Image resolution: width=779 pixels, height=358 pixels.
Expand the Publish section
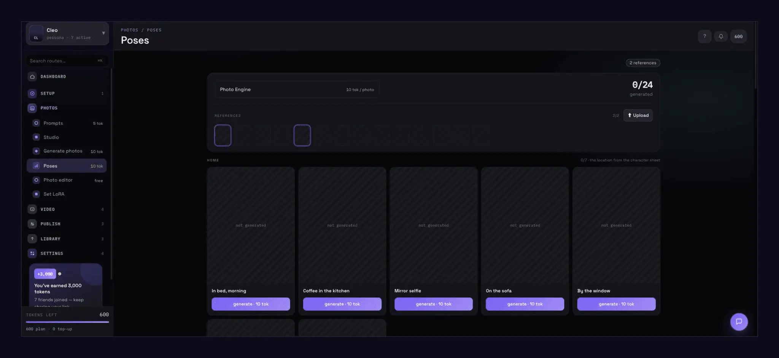click(67, 224)
